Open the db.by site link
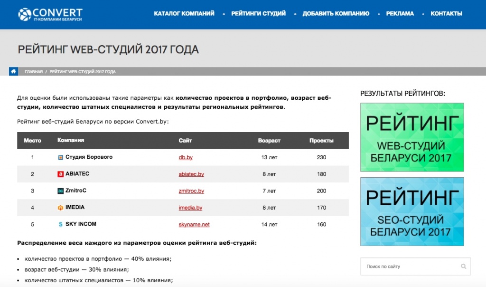Screen dimensions: 486x287 (186, 157)
